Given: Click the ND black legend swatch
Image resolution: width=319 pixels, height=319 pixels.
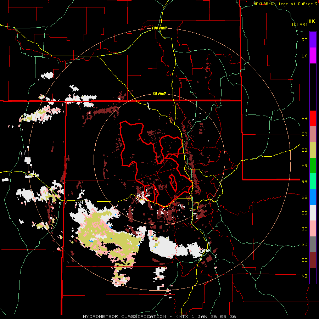Looking at the screenshot, I should pyautogui.click(x=313, y=276).
